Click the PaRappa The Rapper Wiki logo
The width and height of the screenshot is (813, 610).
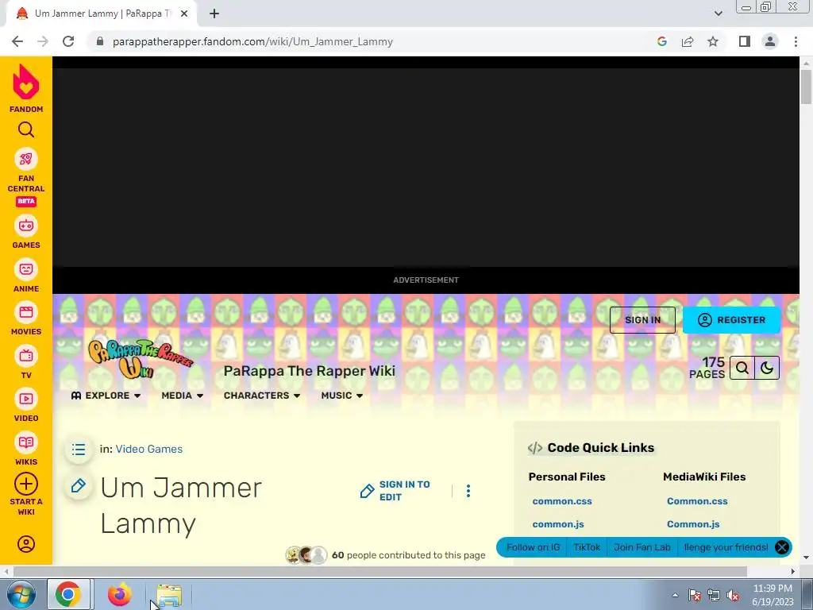(141, 358)
